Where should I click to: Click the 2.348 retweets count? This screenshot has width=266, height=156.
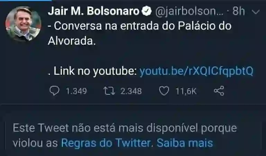click(131, 91)
